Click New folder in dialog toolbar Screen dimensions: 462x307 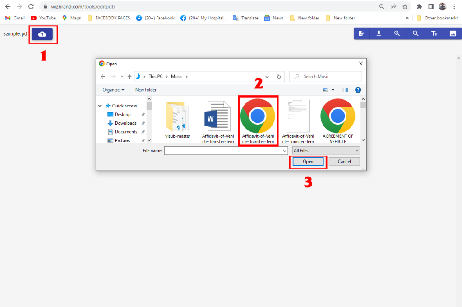(x=146, y=90)
